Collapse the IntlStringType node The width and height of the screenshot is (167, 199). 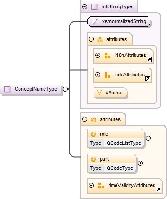coord(84,6)
